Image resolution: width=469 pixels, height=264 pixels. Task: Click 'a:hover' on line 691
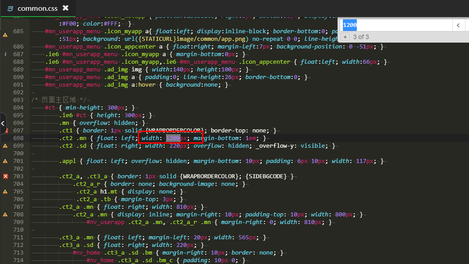click(144, 85)
